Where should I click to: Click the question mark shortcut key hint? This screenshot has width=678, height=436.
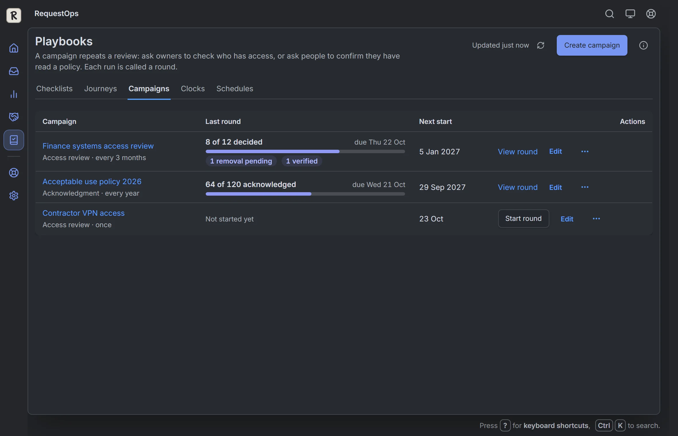point(505,425)
